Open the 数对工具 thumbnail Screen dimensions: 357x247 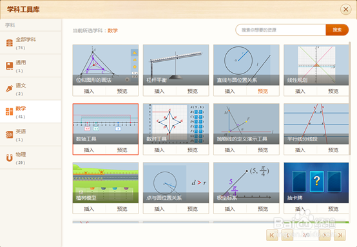(x=176, y=124)
